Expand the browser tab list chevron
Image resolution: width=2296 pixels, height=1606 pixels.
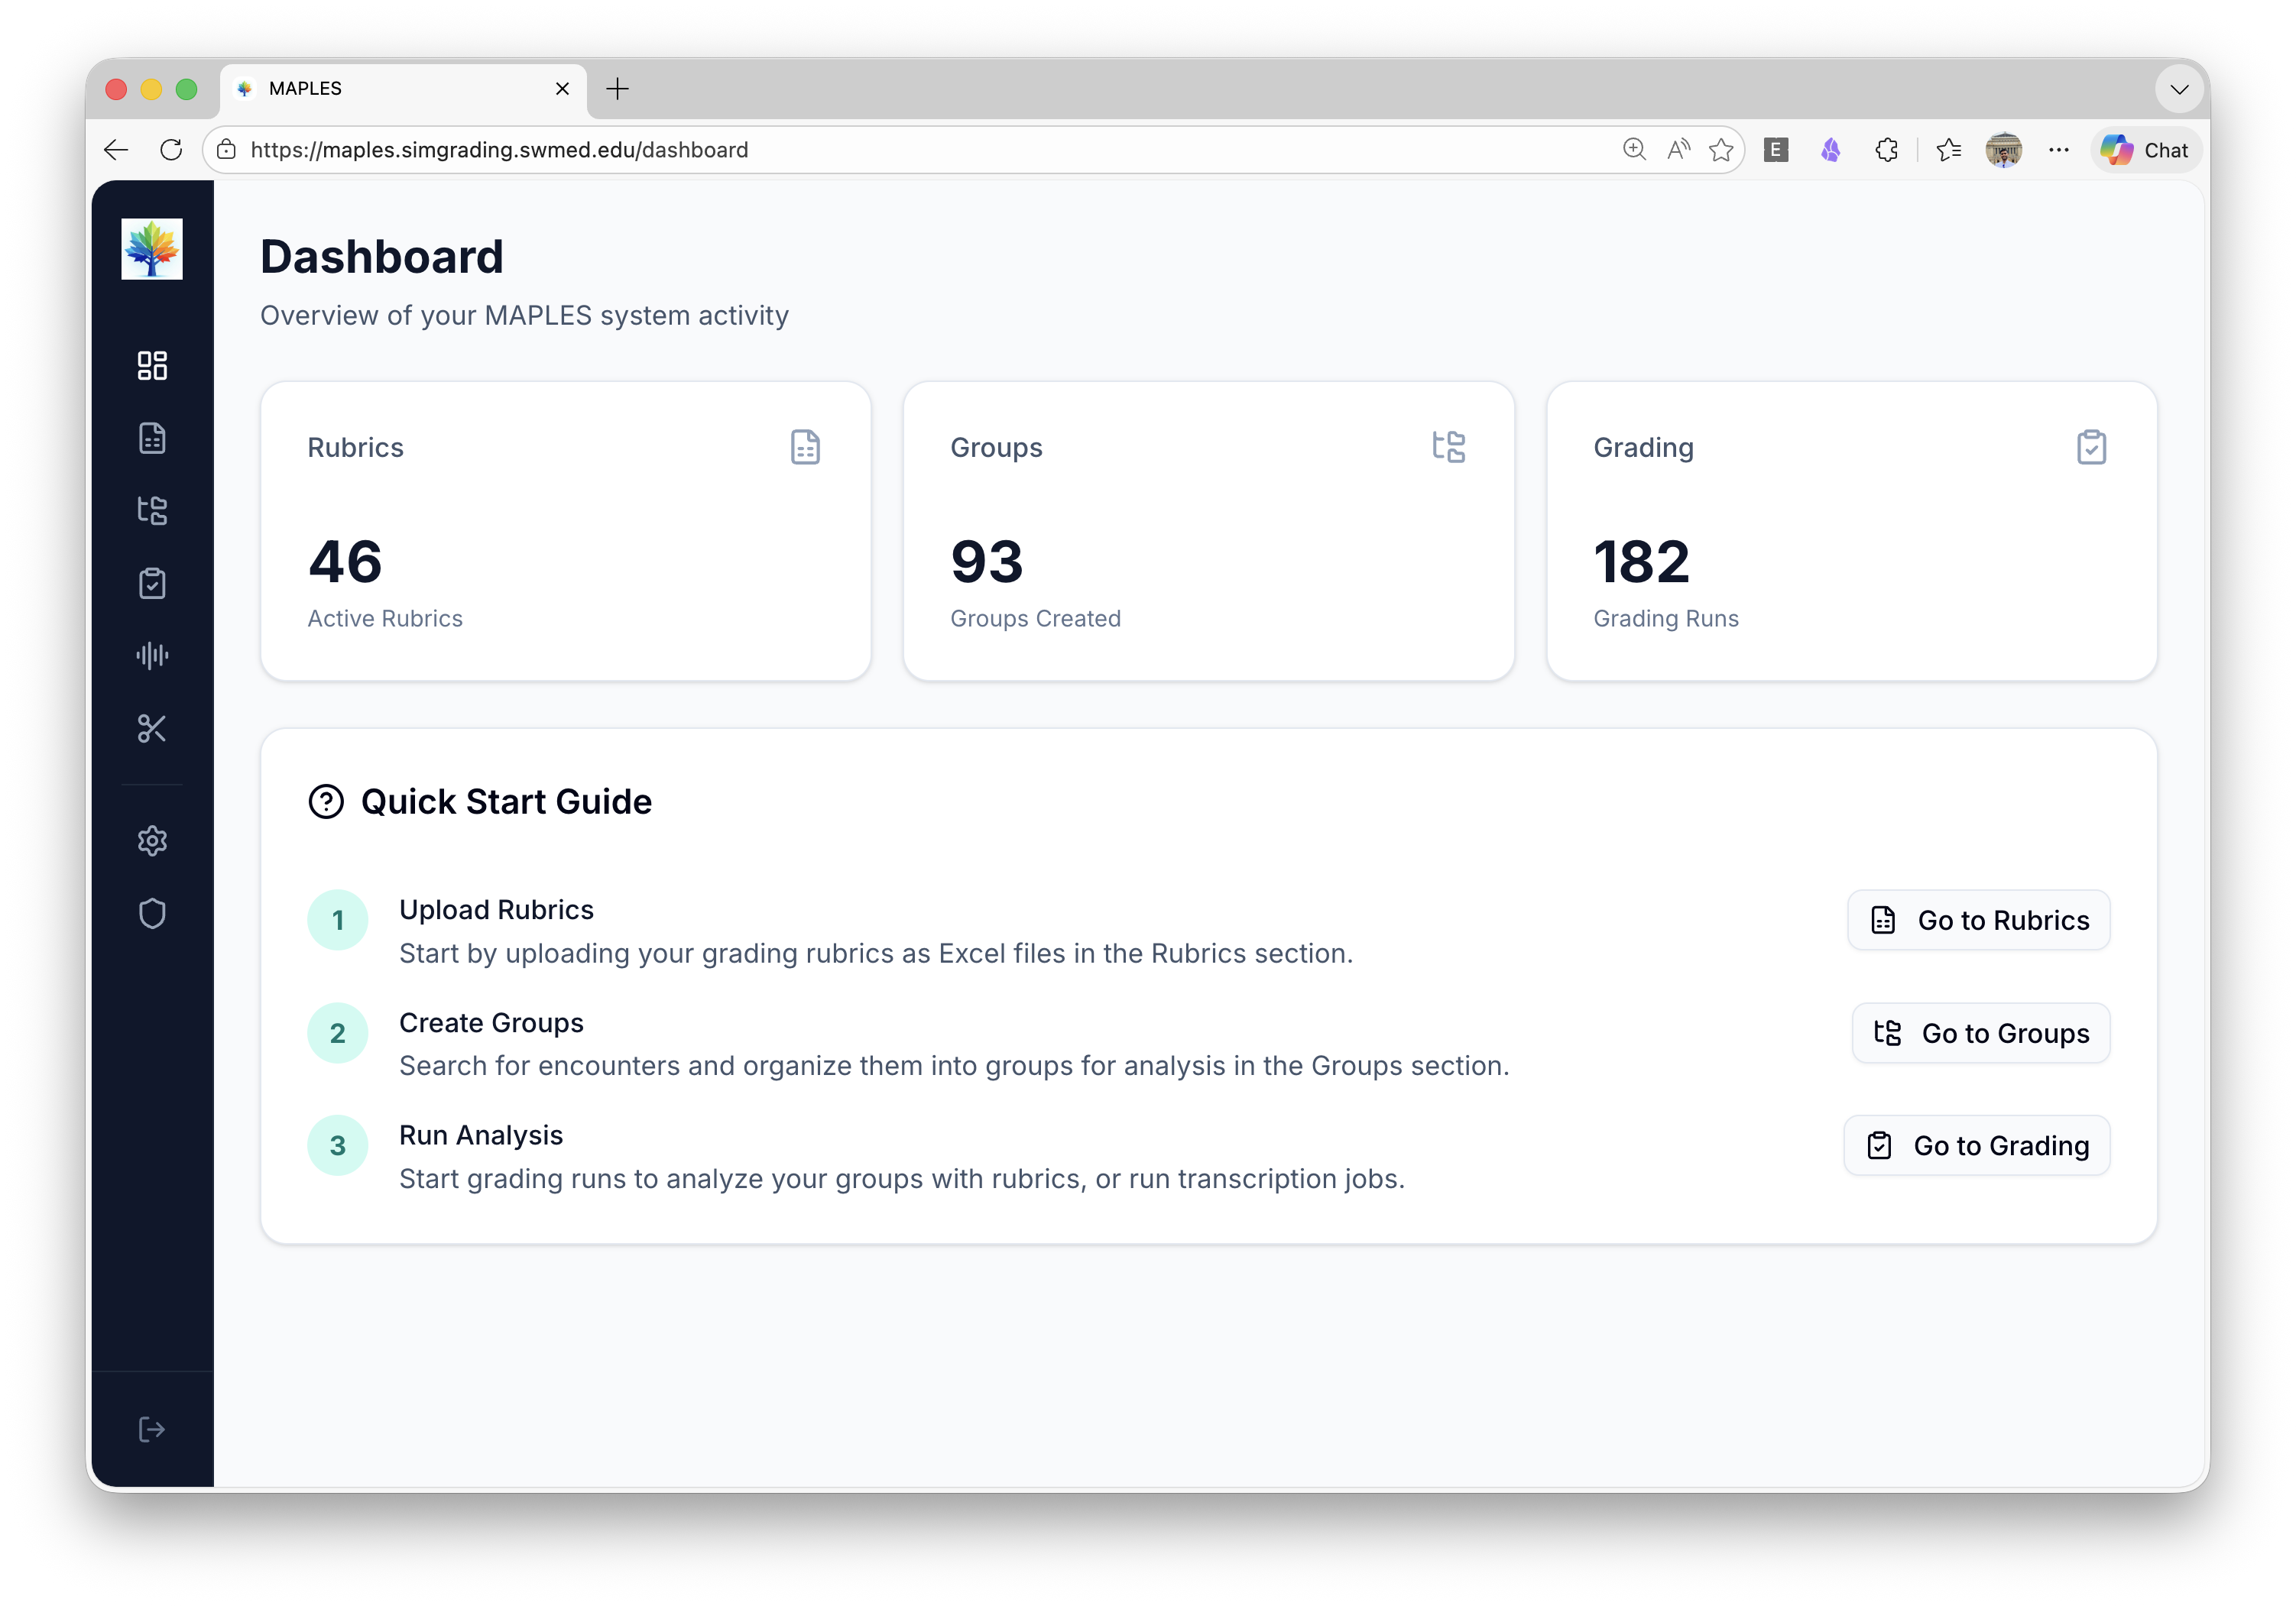coord(2179,89)
